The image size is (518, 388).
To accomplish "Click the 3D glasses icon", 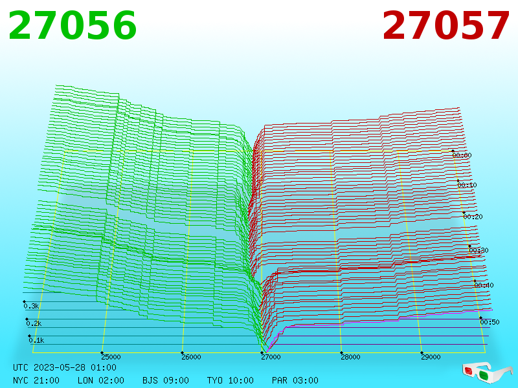I will tap(488, 372).
